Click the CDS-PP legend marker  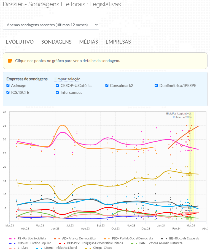12,243
